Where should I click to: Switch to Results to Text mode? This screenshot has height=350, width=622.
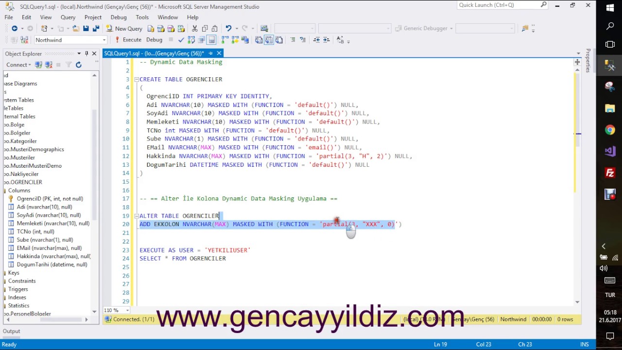tap(259, 40)
